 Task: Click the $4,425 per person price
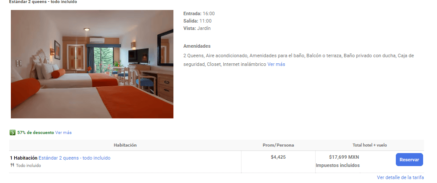(278, 157)
